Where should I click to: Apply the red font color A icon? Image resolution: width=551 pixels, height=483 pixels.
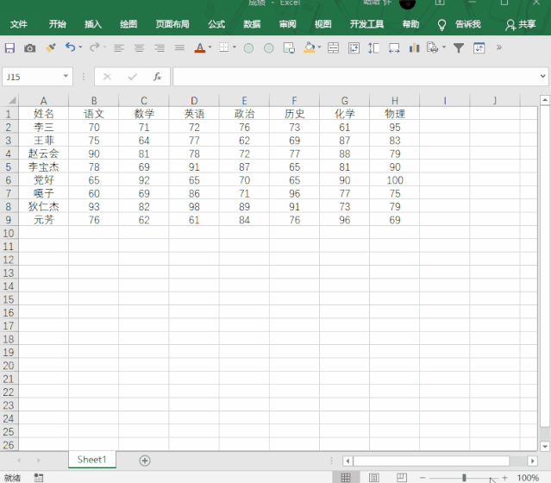[x=199, y=47]
